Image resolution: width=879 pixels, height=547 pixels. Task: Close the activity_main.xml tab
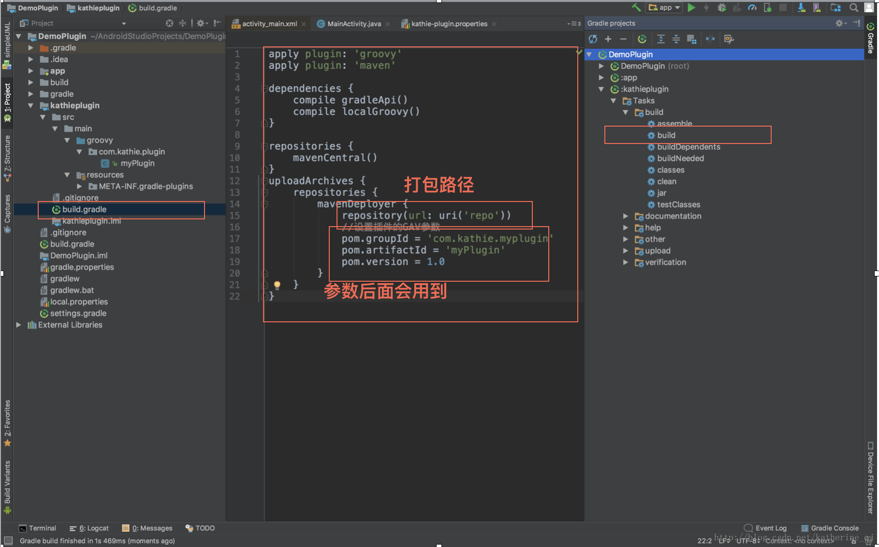(304, 24)
